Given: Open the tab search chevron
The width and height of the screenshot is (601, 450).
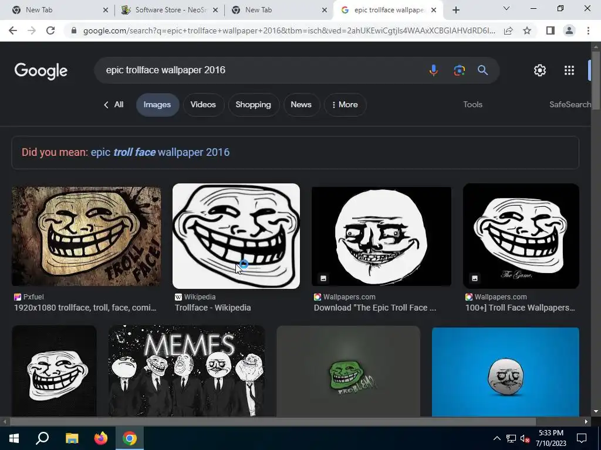Looking at the screenshot, I should pyautogui.click(x=507, y=8).
